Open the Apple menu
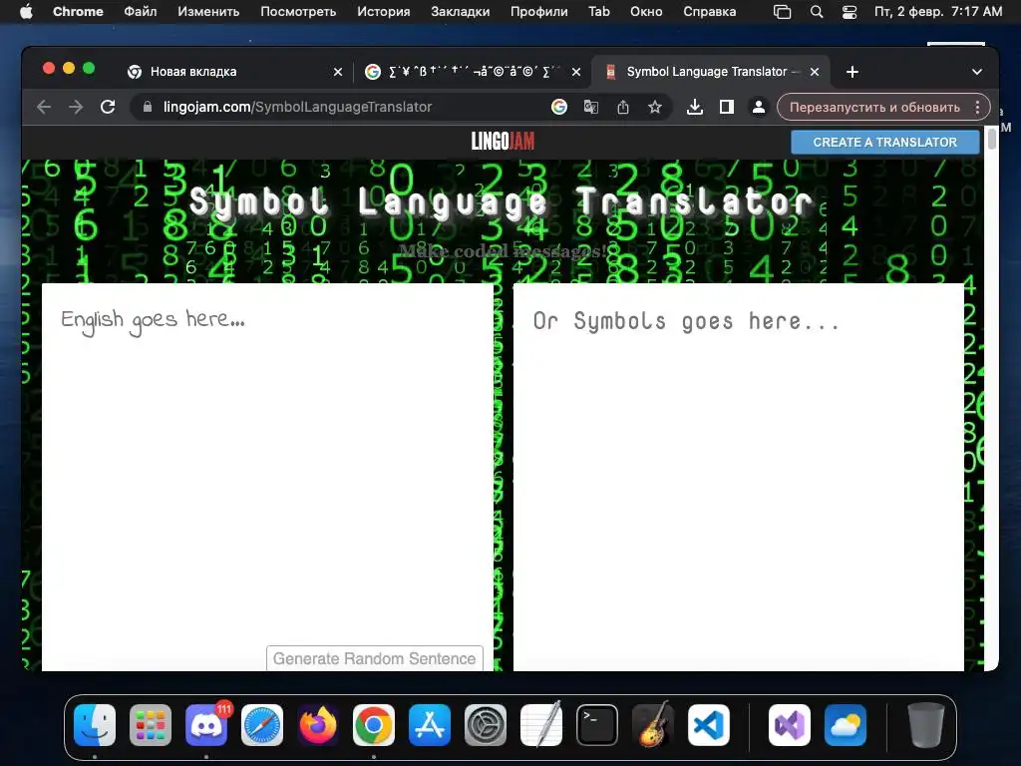Image resolution: width=1021 pixels, height=766 pixels. (26, 11)
